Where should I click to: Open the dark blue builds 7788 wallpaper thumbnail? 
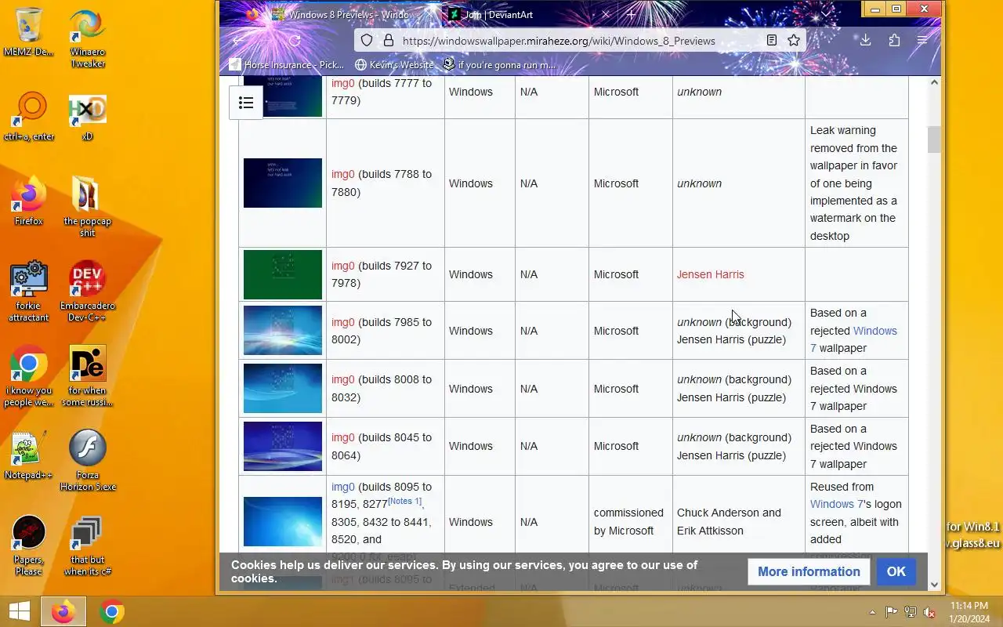(x=283, y=183)
